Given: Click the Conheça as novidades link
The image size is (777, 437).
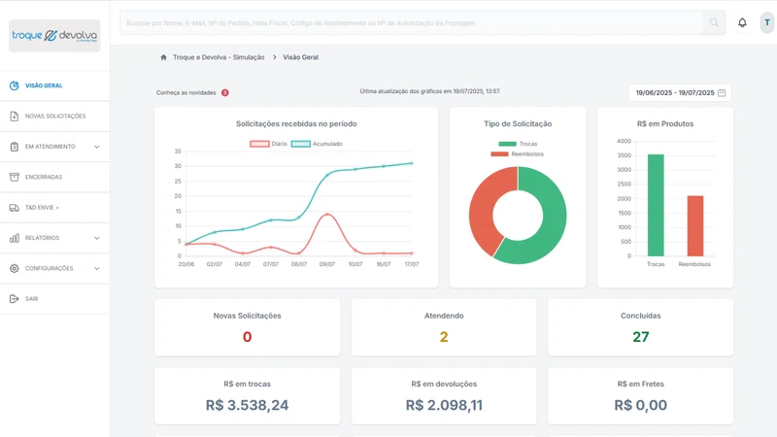Looking at the screenshot, I should click(x=186, y=92).
